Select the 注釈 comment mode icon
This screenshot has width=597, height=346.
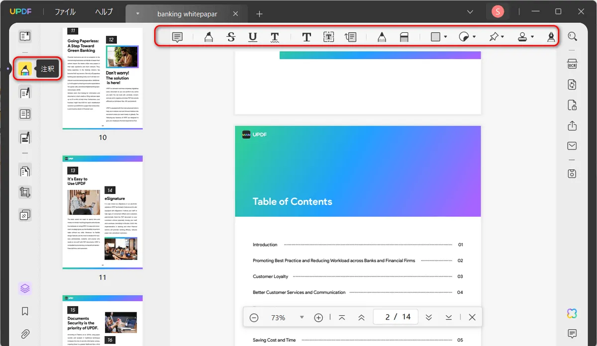click(25, 69)
